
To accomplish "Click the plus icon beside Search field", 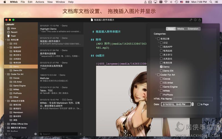I will coord(80,134).
